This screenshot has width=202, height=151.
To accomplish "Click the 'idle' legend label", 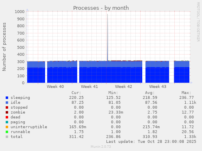I will tap(15, 103).
